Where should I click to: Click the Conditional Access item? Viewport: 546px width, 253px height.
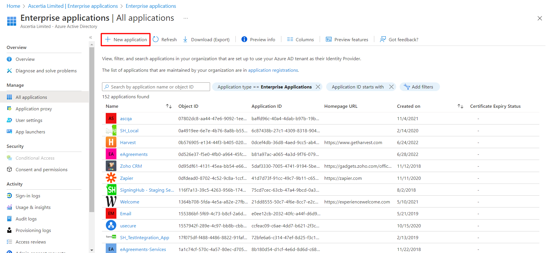tap(35, 158)
